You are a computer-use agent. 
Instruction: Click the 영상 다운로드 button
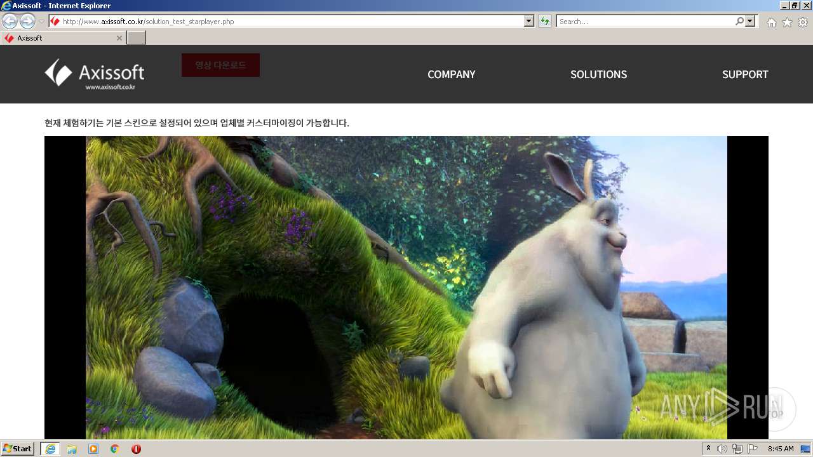pyautogui.click(x=220, y=65)
